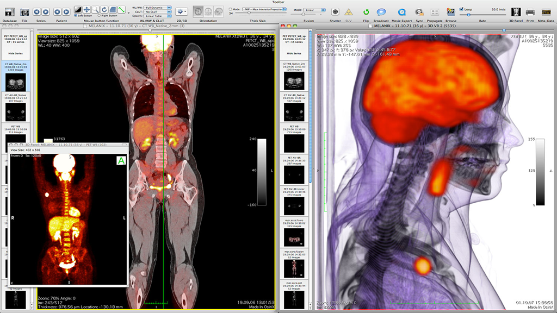Open the CLUT dropdown
The image size is (557, 313).
158,12
